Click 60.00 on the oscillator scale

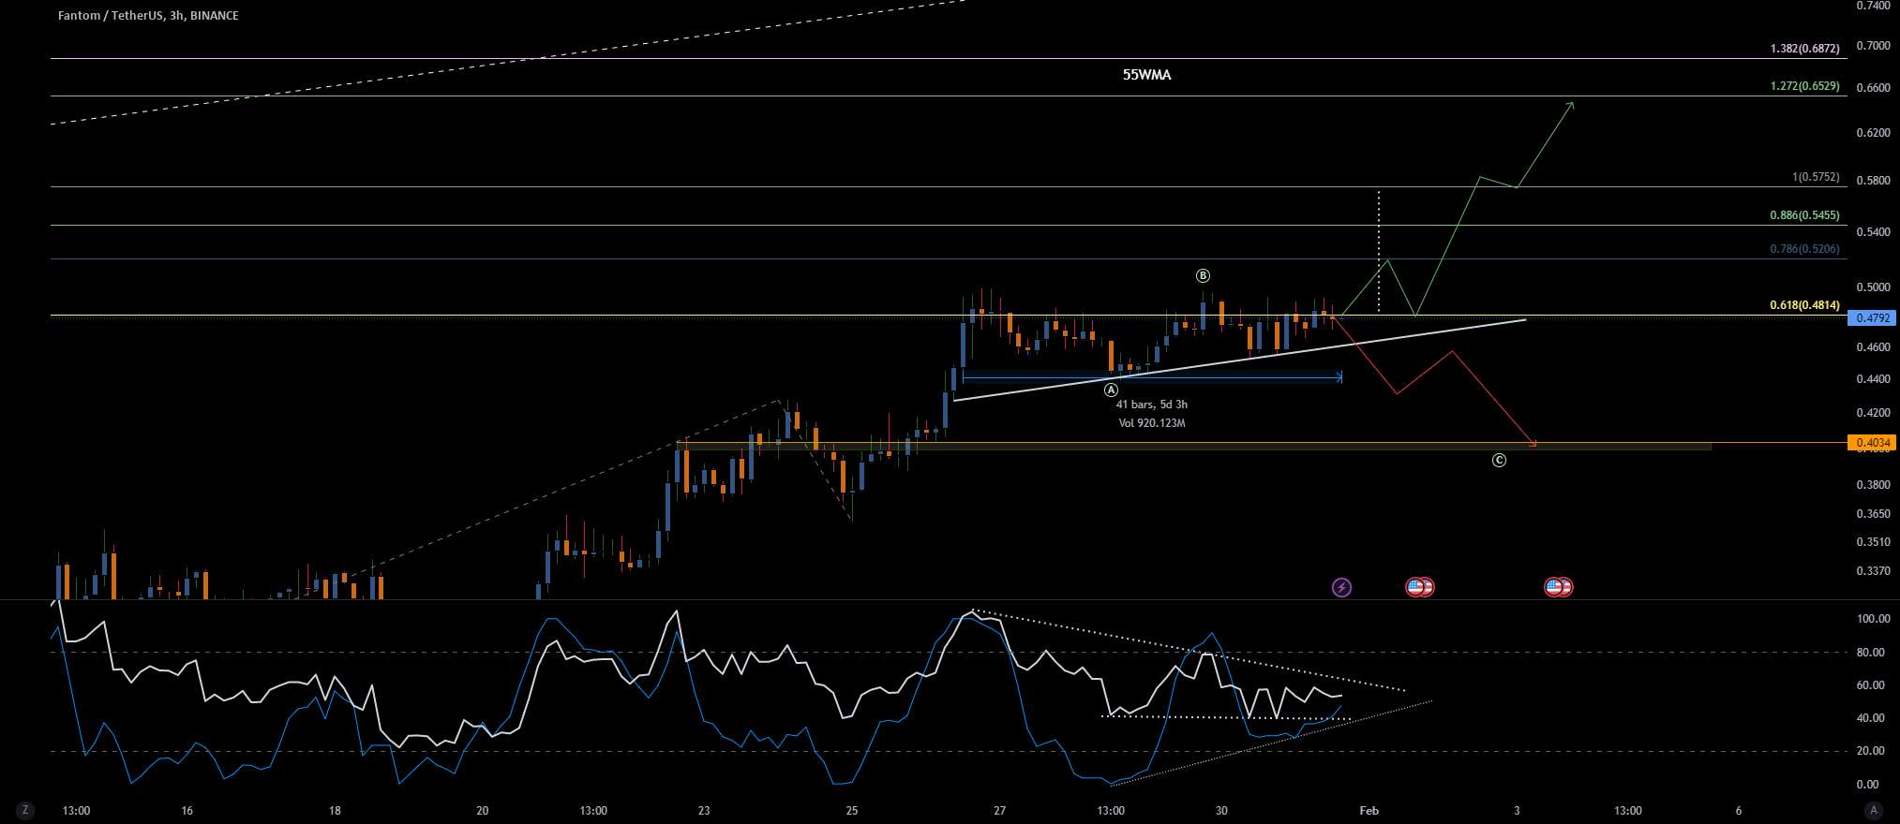tap(1873, 685)
